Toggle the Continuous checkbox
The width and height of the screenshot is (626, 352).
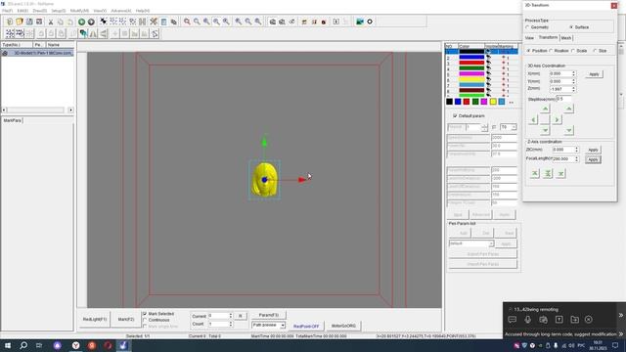pos(145,320)
